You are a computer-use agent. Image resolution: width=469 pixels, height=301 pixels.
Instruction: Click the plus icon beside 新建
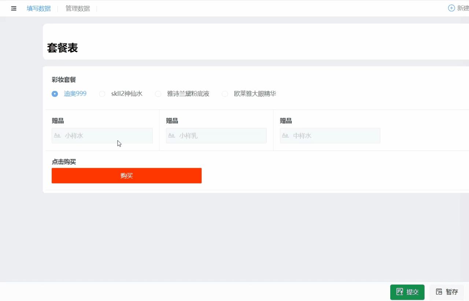point(451,8)
